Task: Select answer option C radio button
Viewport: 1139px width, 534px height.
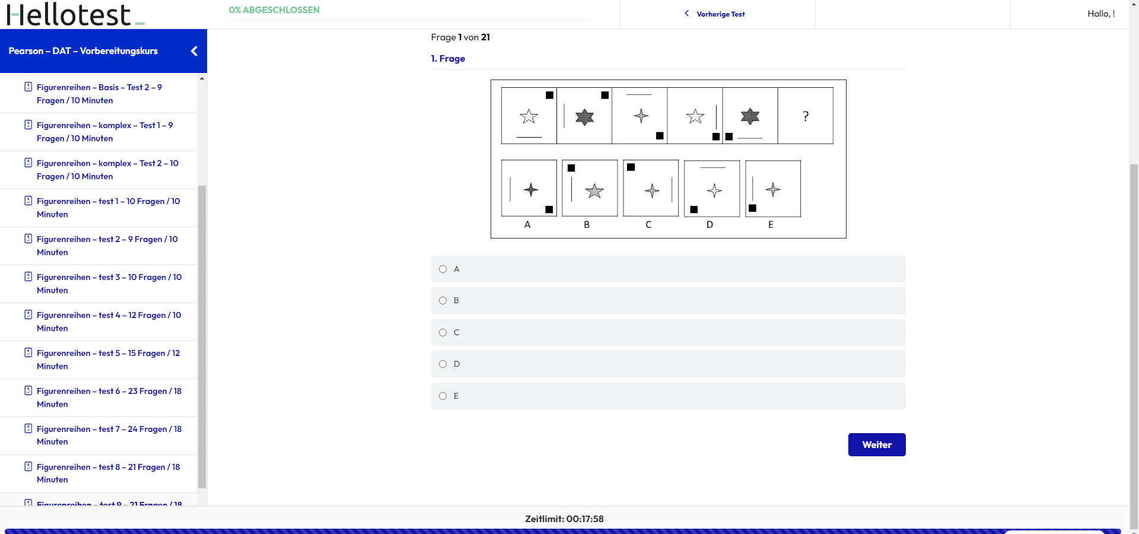Action: coord(443,333)
